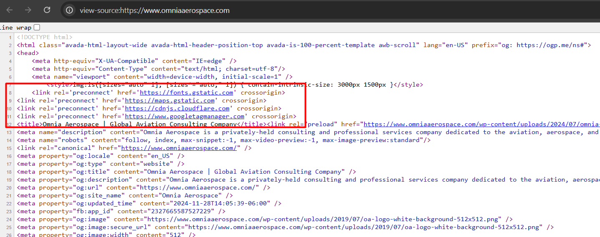Click the og:image meta line
The image size is (600, 237).
(x=265, y=219)
